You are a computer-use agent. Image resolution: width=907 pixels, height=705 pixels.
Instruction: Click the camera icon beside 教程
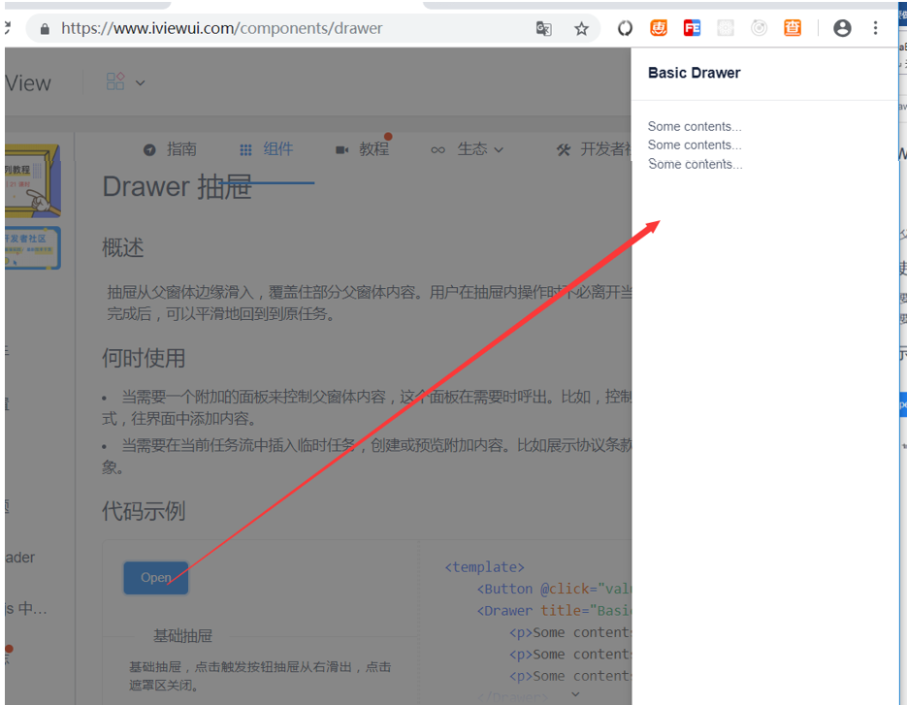click(341, 149)
